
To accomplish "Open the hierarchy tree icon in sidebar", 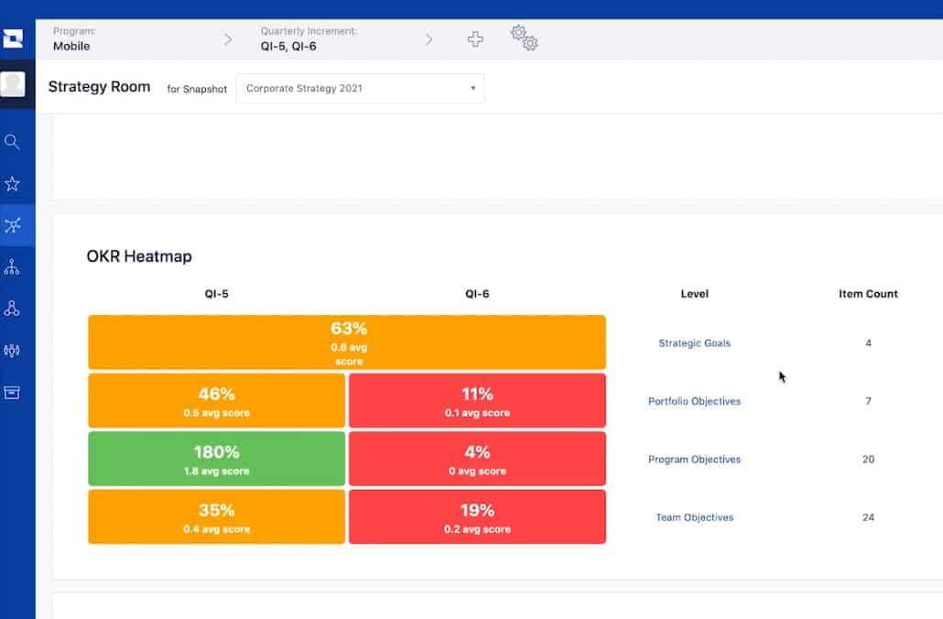I will click(x=13, y=266).
